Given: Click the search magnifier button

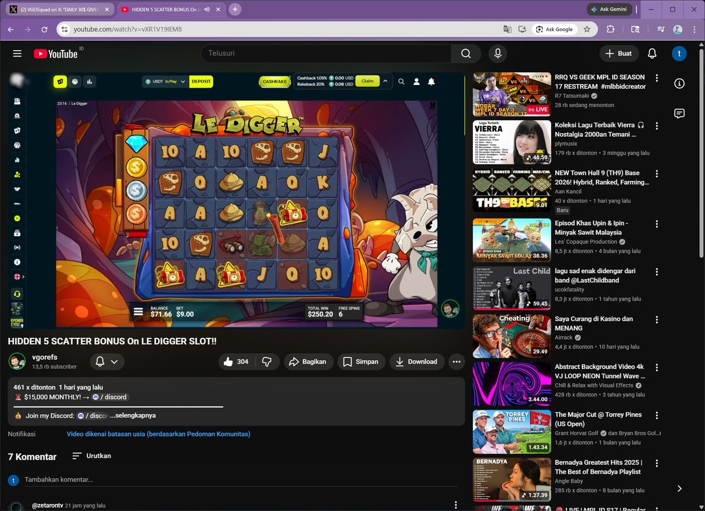Looking at the screenshot, I should pyautogui.click(x=466, y=53).
